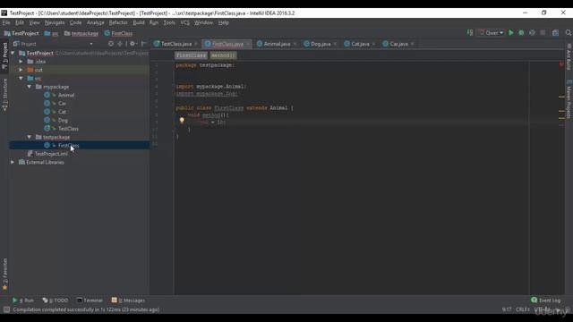The width and height of the screenshot is (573, 322).
Task: Click the cursor position 9:17 in status bar
Action: pos(507,309)
